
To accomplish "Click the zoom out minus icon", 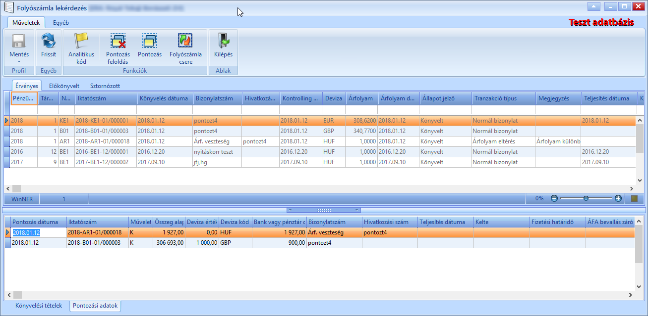I will [554, 198].
